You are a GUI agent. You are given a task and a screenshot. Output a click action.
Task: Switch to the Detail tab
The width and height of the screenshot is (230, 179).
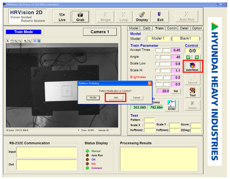coord(184,28)
